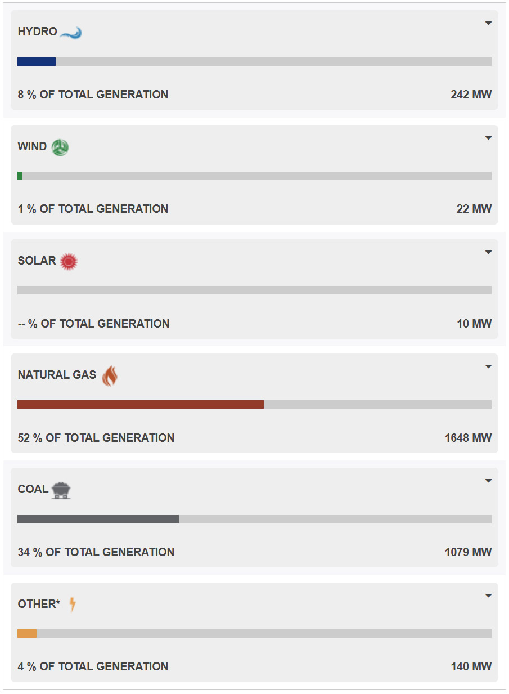Expand the Other panel arrow
This screenshot has height=694, width=509.
[x=488, y=596]
